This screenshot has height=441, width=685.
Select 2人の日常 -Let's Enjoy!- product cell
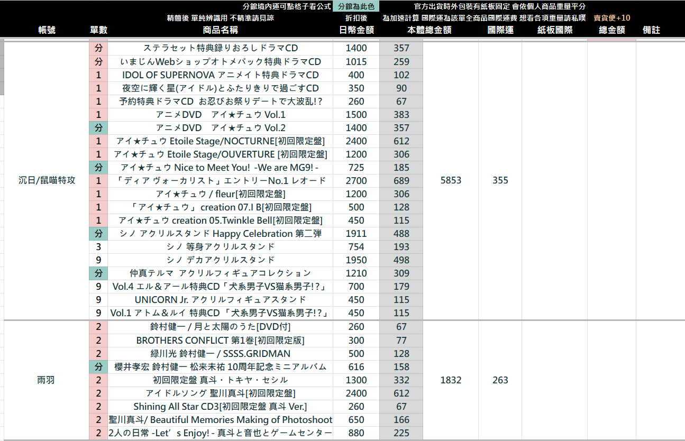[220, 433]
